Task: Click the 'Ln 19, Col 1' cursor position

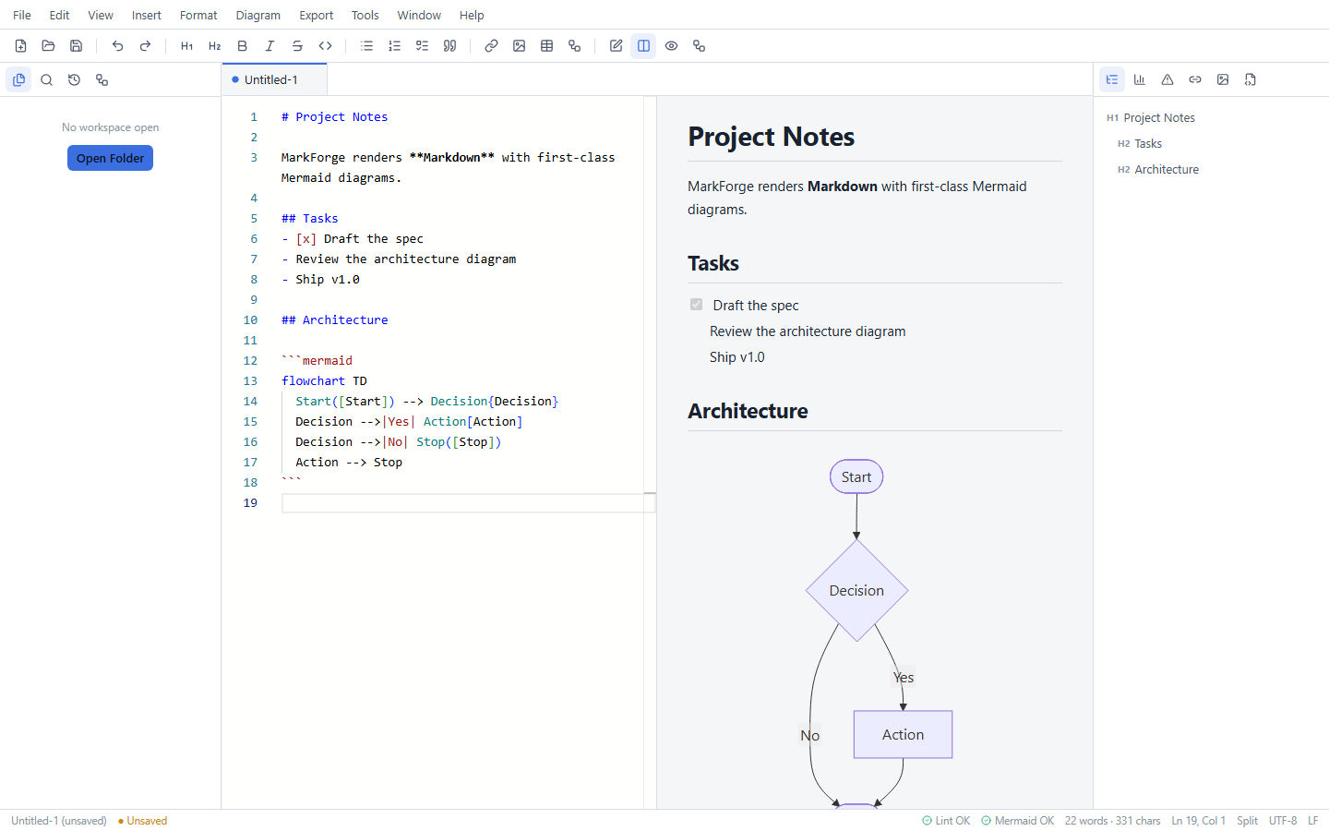Action: (x=1199, y=821)
